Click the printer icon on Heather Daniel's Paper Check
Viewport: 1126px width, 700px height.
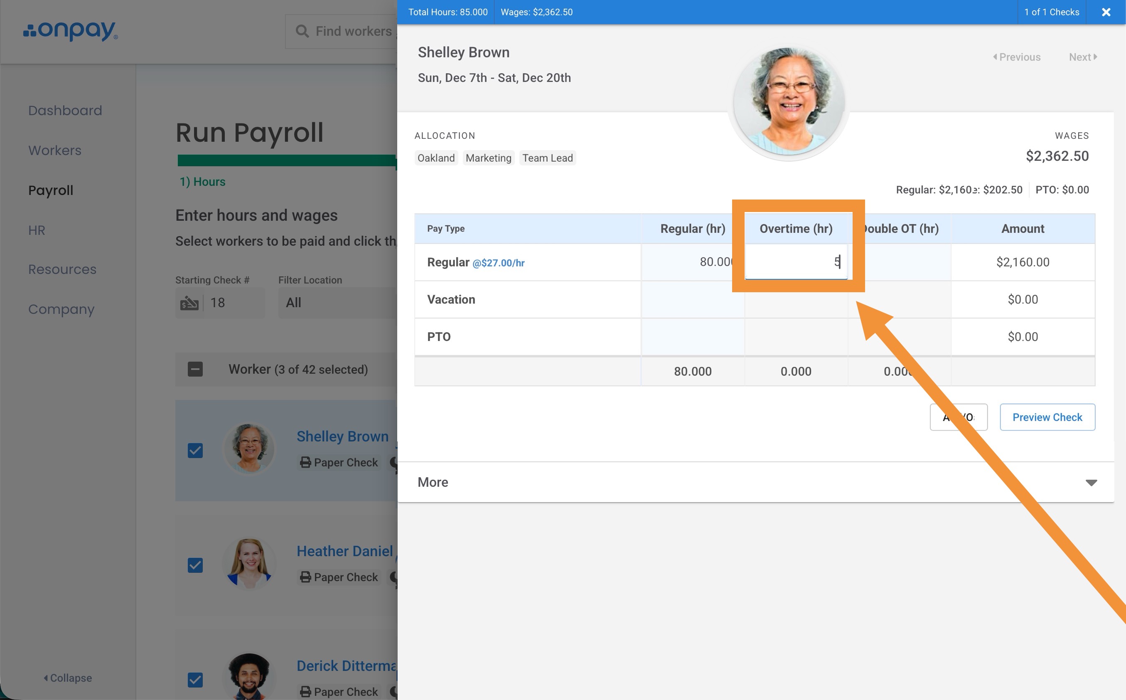pos(305,577)
